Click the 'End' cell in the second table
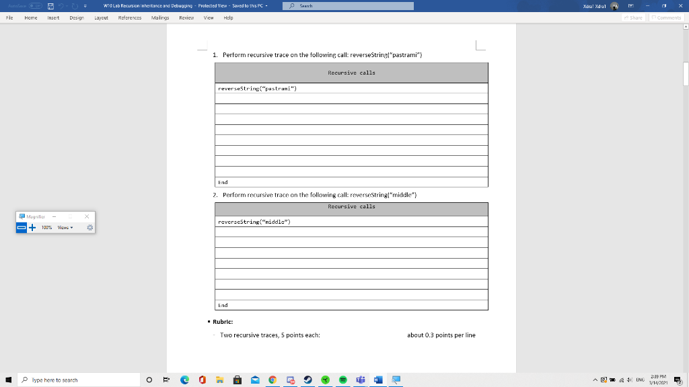 [x=351, y=305]
